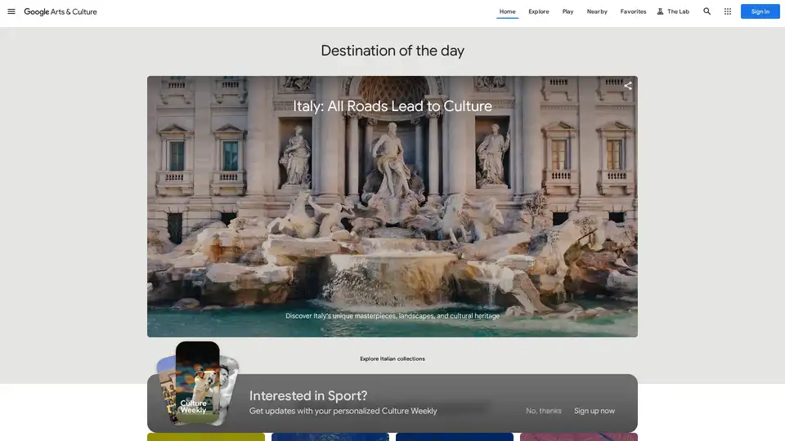785x441 pixels.
Task: Click the Google Arts & Culture logo
Action: click(x=60, y=11)
